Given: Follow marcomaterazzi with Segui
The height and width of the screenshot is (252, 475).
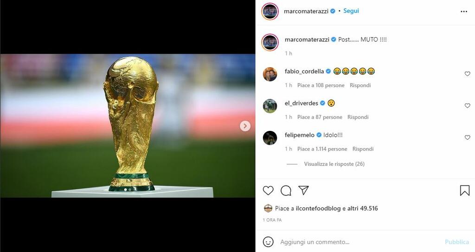Looking at the screenshot, I should click(351, 11).
